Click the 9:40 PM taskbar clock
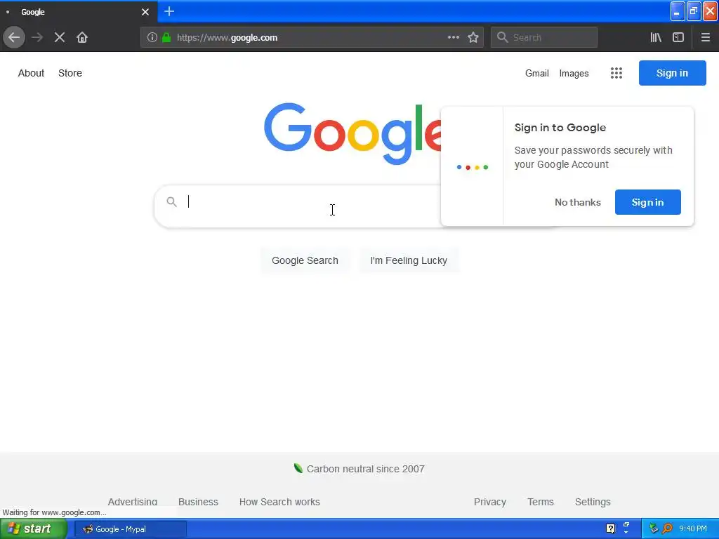Viewport: 719px width, 539px height. pos(692,528)
